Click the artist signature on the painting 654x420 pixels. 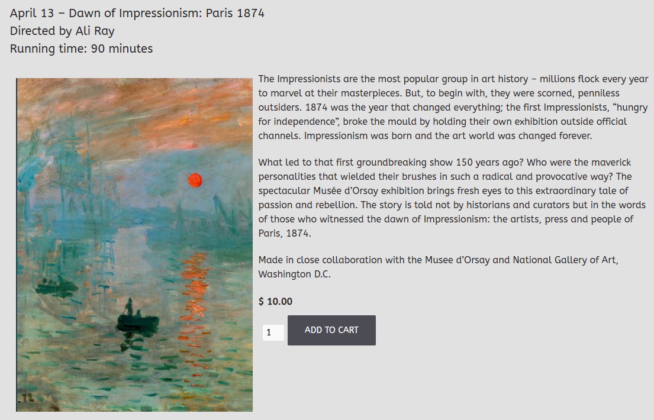[x=27, y=399]
